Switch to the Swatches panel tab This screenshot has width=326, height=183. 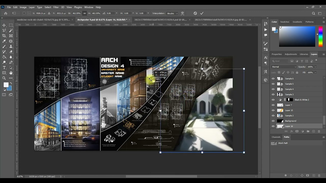coord(284,22)
